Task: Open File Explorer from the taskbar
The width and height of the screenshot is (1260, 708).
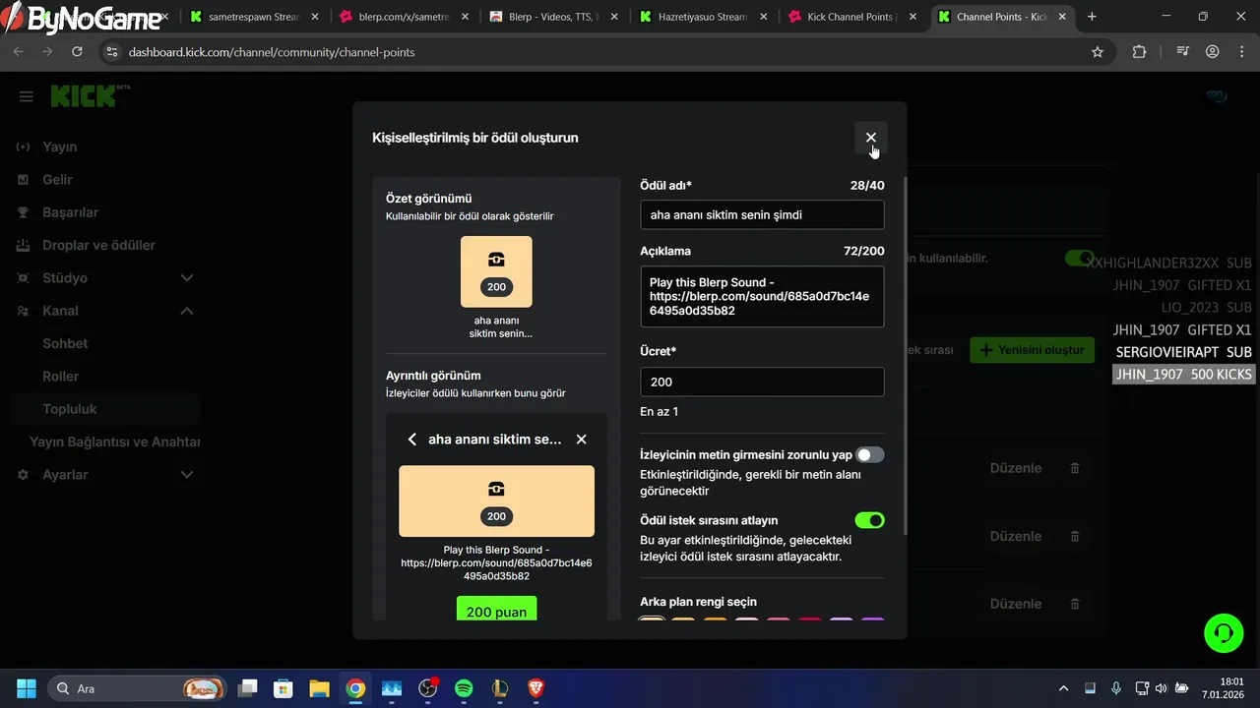Action: (319, 688)
